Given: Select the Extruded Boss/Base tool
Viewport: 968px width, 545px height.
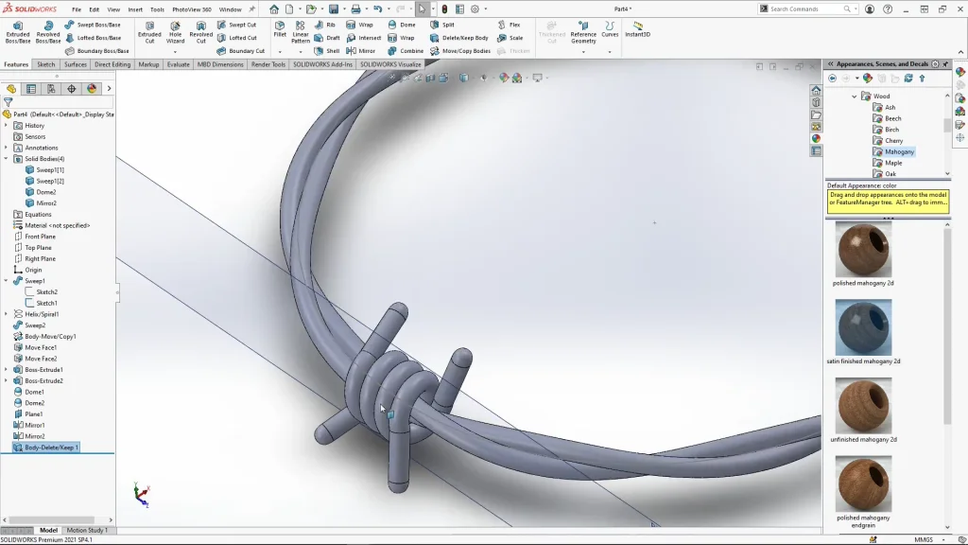Looking at the screenshot, I should [x=18, y=32].
